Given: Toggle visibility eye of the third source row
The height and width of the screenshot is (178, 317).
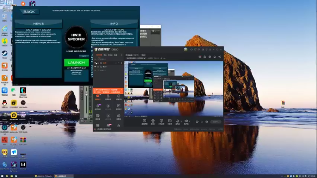Looking at the screenshot, I should tap(95, 67).
